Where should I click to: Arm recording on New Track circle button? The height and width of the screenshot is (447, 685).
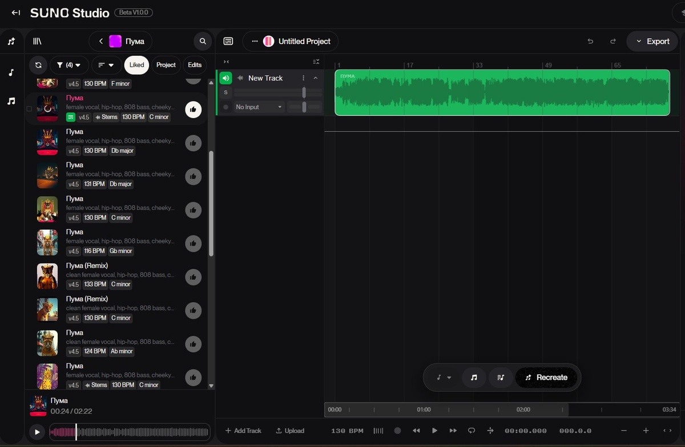226,107
